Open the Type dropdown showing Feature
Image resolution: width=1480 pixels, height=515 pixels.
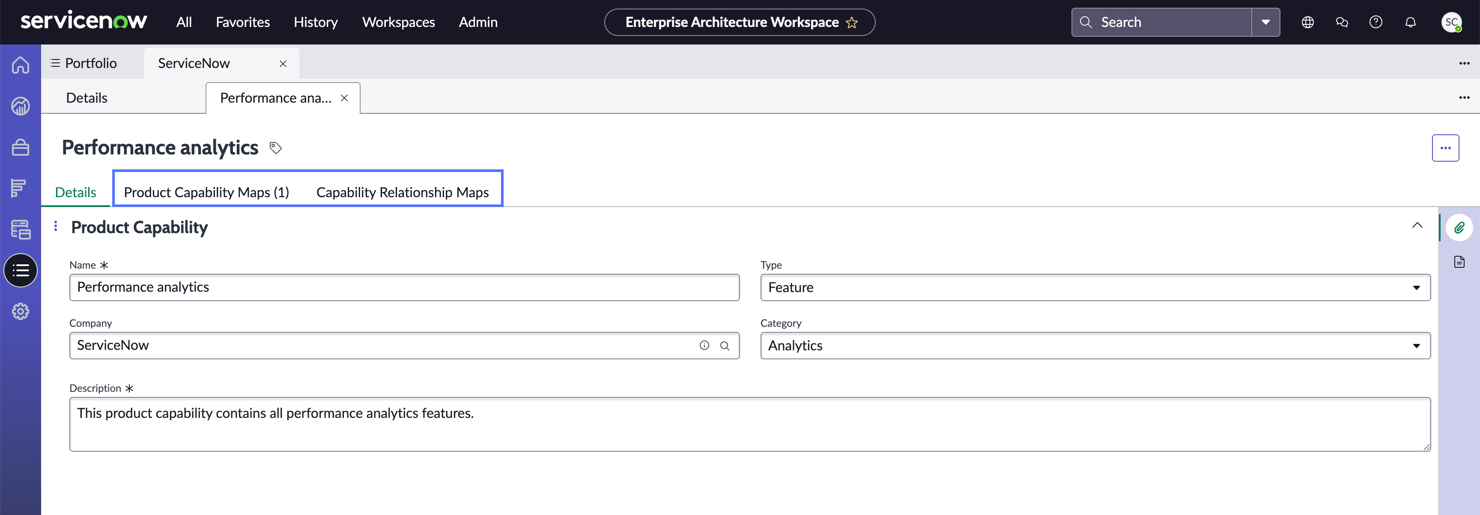1095,287
